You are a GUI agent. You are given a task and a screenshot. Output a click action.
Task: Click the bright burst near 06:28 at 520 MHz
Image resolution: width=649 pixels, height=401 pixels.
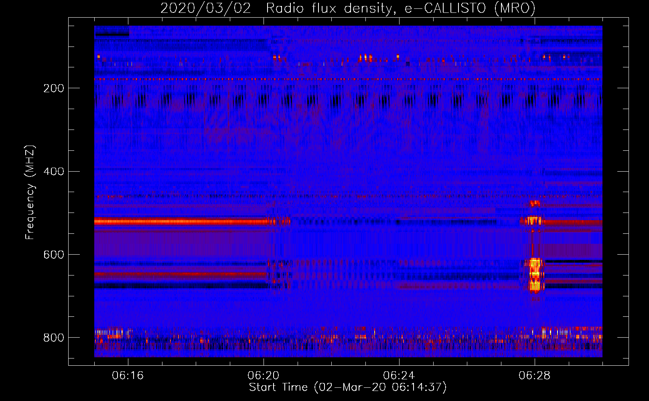(x=534, y=220)
